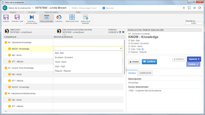Click Guardar y salir icon

pyautogui.click(x=17, y=17)
